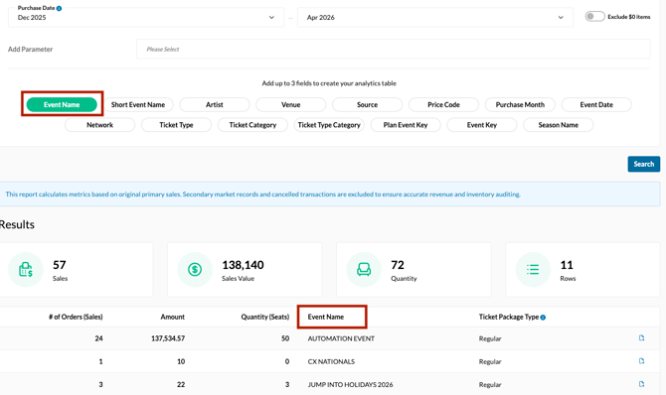Click the Sales Value dollar icon
Screen dimensions: 666x395
195,269
